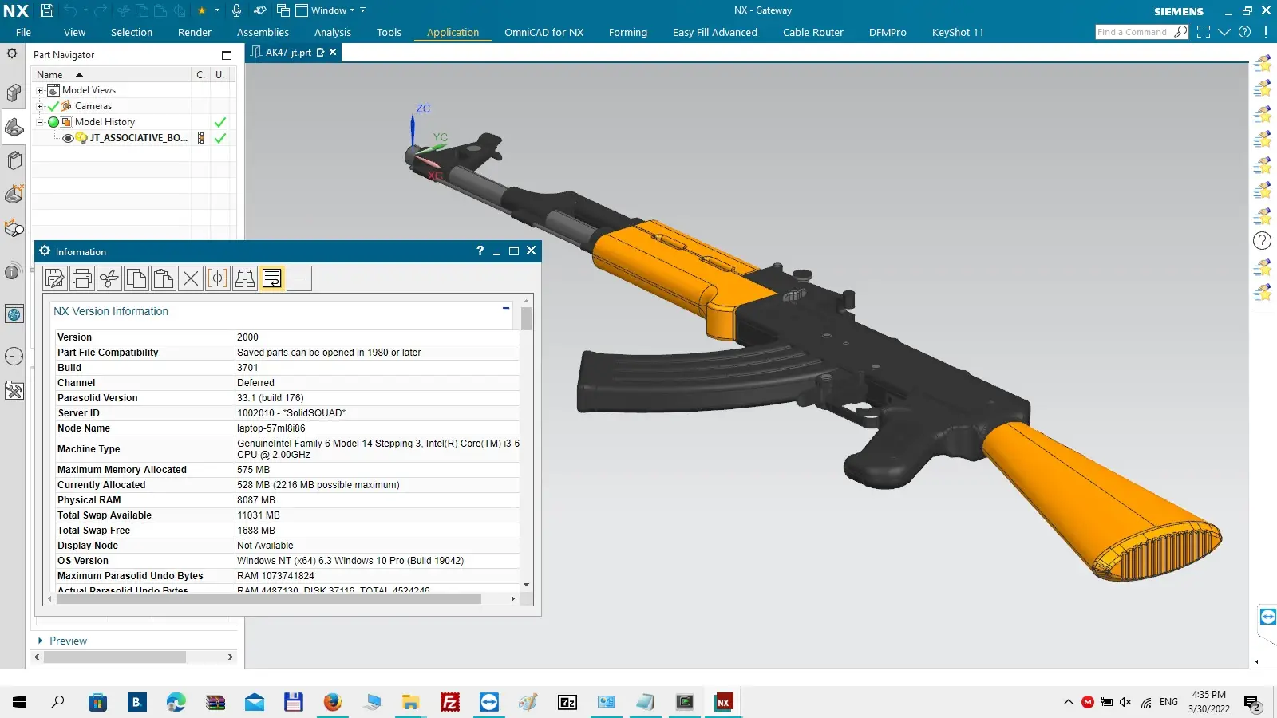Open the OmniCAD for NX tab
Viewport: 1277px width, 718px height.
coord(544,32)
